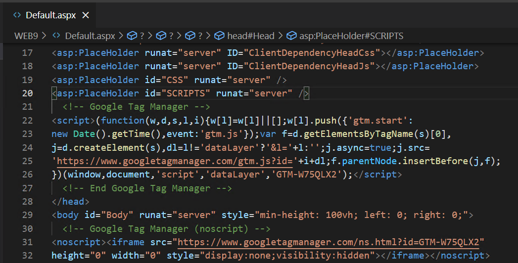Screen dimensions: 518x263
Task: Open the googletagmanager.com/ns.html link
Action: 329,242
